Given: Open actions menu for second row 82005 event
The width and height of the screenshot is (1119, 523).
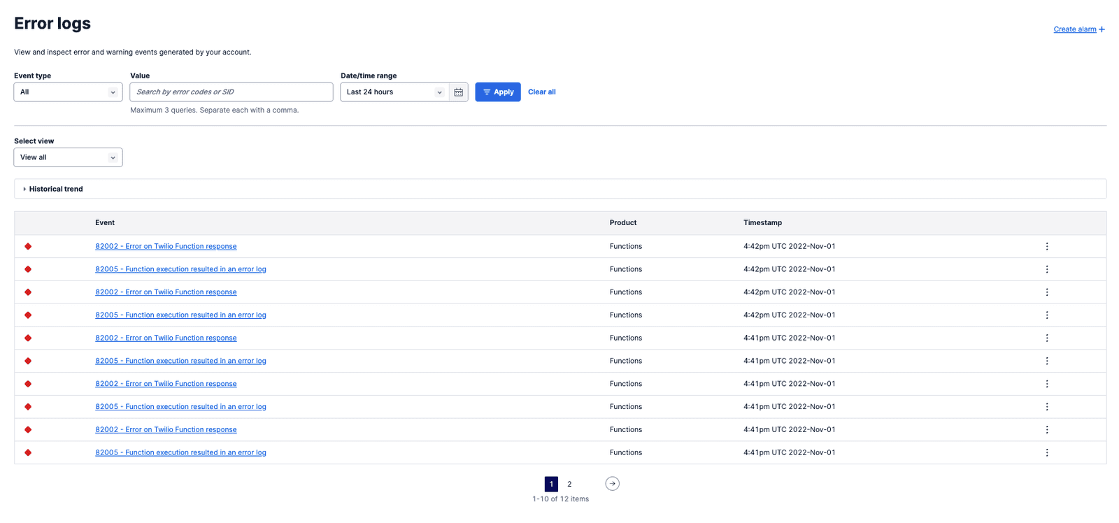Looking at the screenshot, I should tap(1046, 269).
